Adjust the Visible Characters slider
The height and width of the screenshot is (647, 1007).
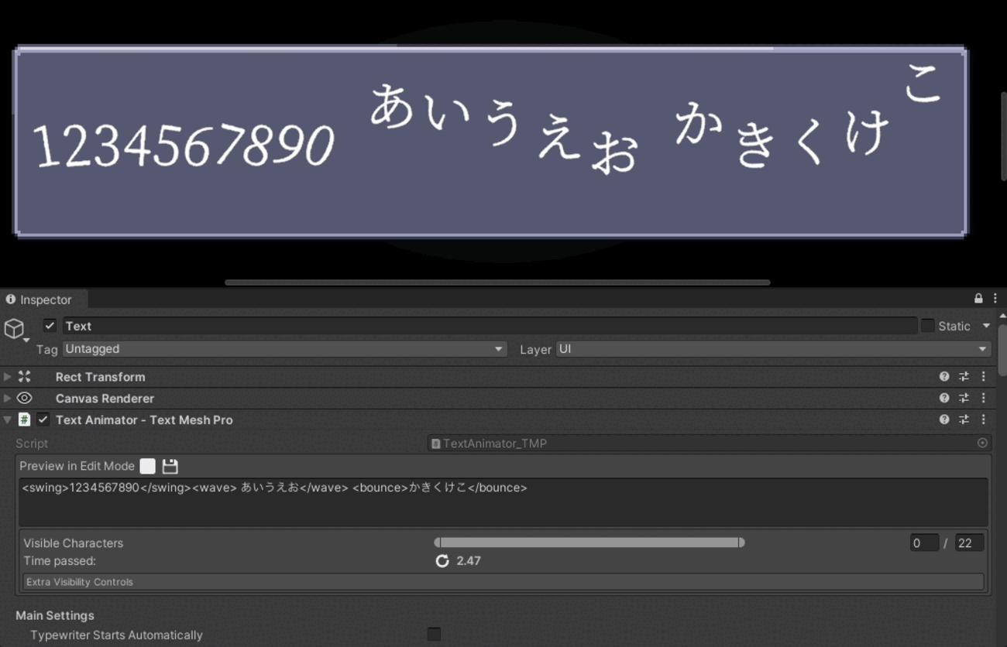pyautogui.click(x=589, y=543)
